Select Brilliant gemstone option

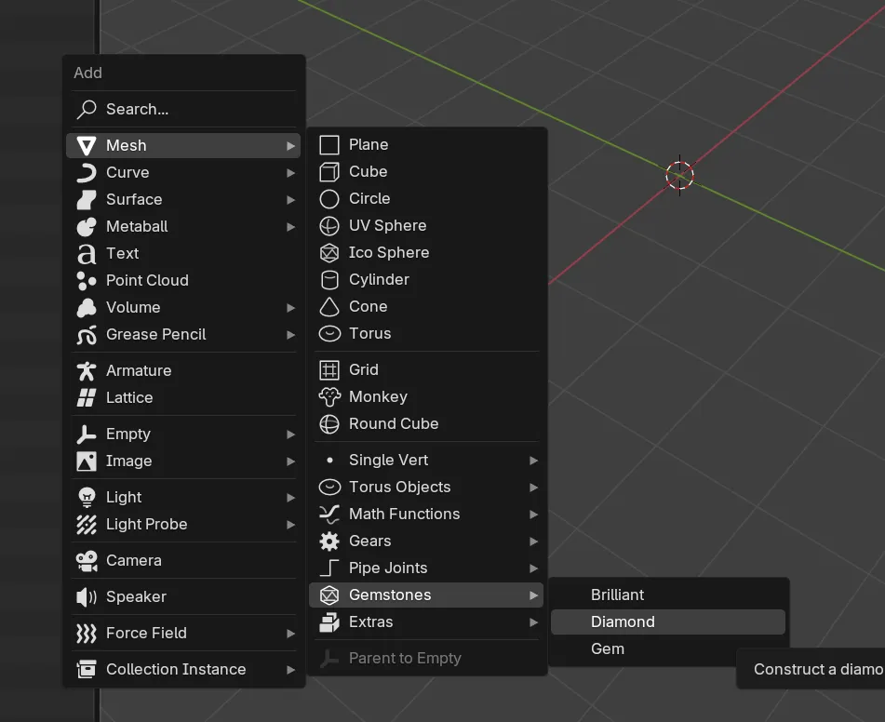pos(618,595)
